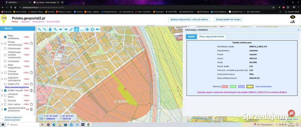Activate the object info tool
This screenshot has height=127, width=301.
(77, 29)
